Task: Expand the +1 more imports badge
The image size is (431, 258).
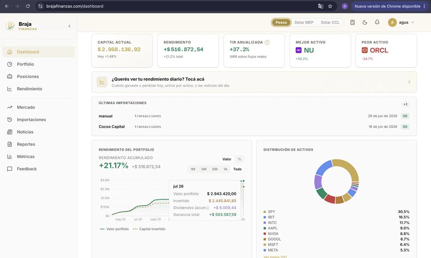Action: tap(405, 105)
